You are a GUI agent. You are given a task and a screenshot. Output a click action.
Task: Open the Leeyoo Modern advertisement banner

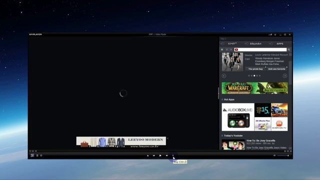pyautogui.click(x=121, y=142)
